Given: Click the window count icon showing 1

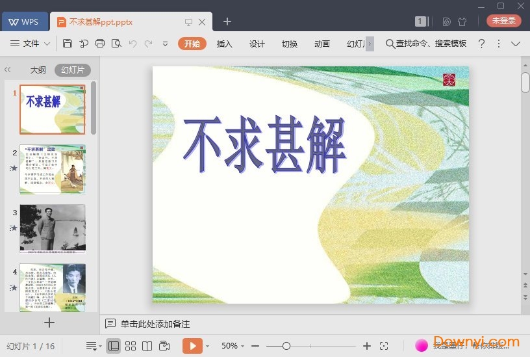Looking at the screenshot, I should click(422, 21).
